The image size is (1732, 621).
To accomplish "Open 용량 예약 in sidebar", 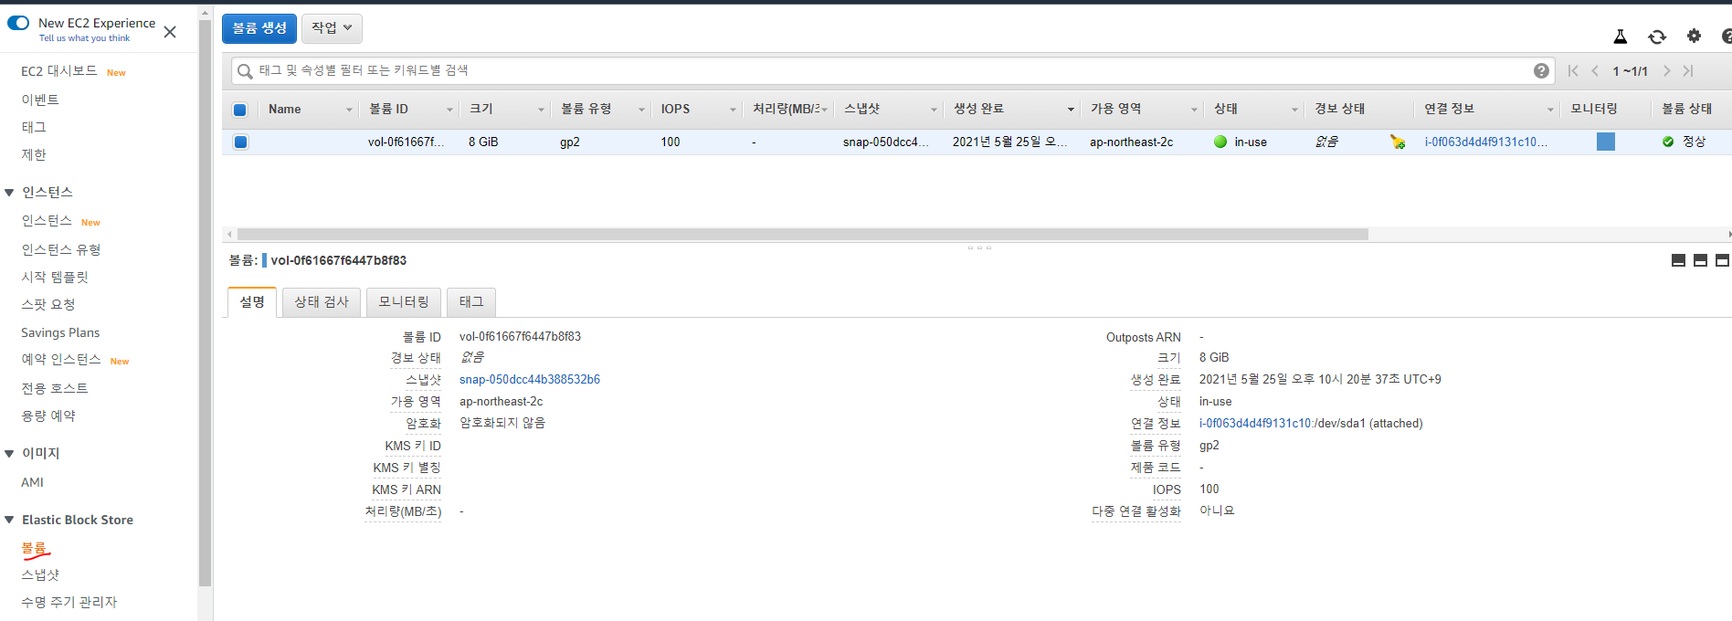I will (x=48, y=416).
